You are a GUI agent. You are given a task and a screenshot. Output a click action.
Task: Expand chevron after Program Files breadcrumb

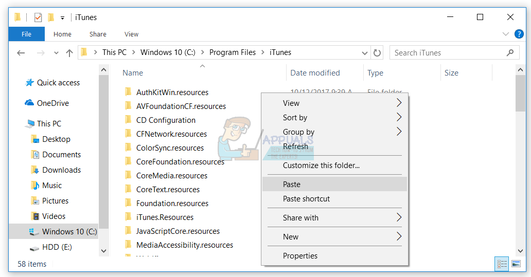pos(263,52)
